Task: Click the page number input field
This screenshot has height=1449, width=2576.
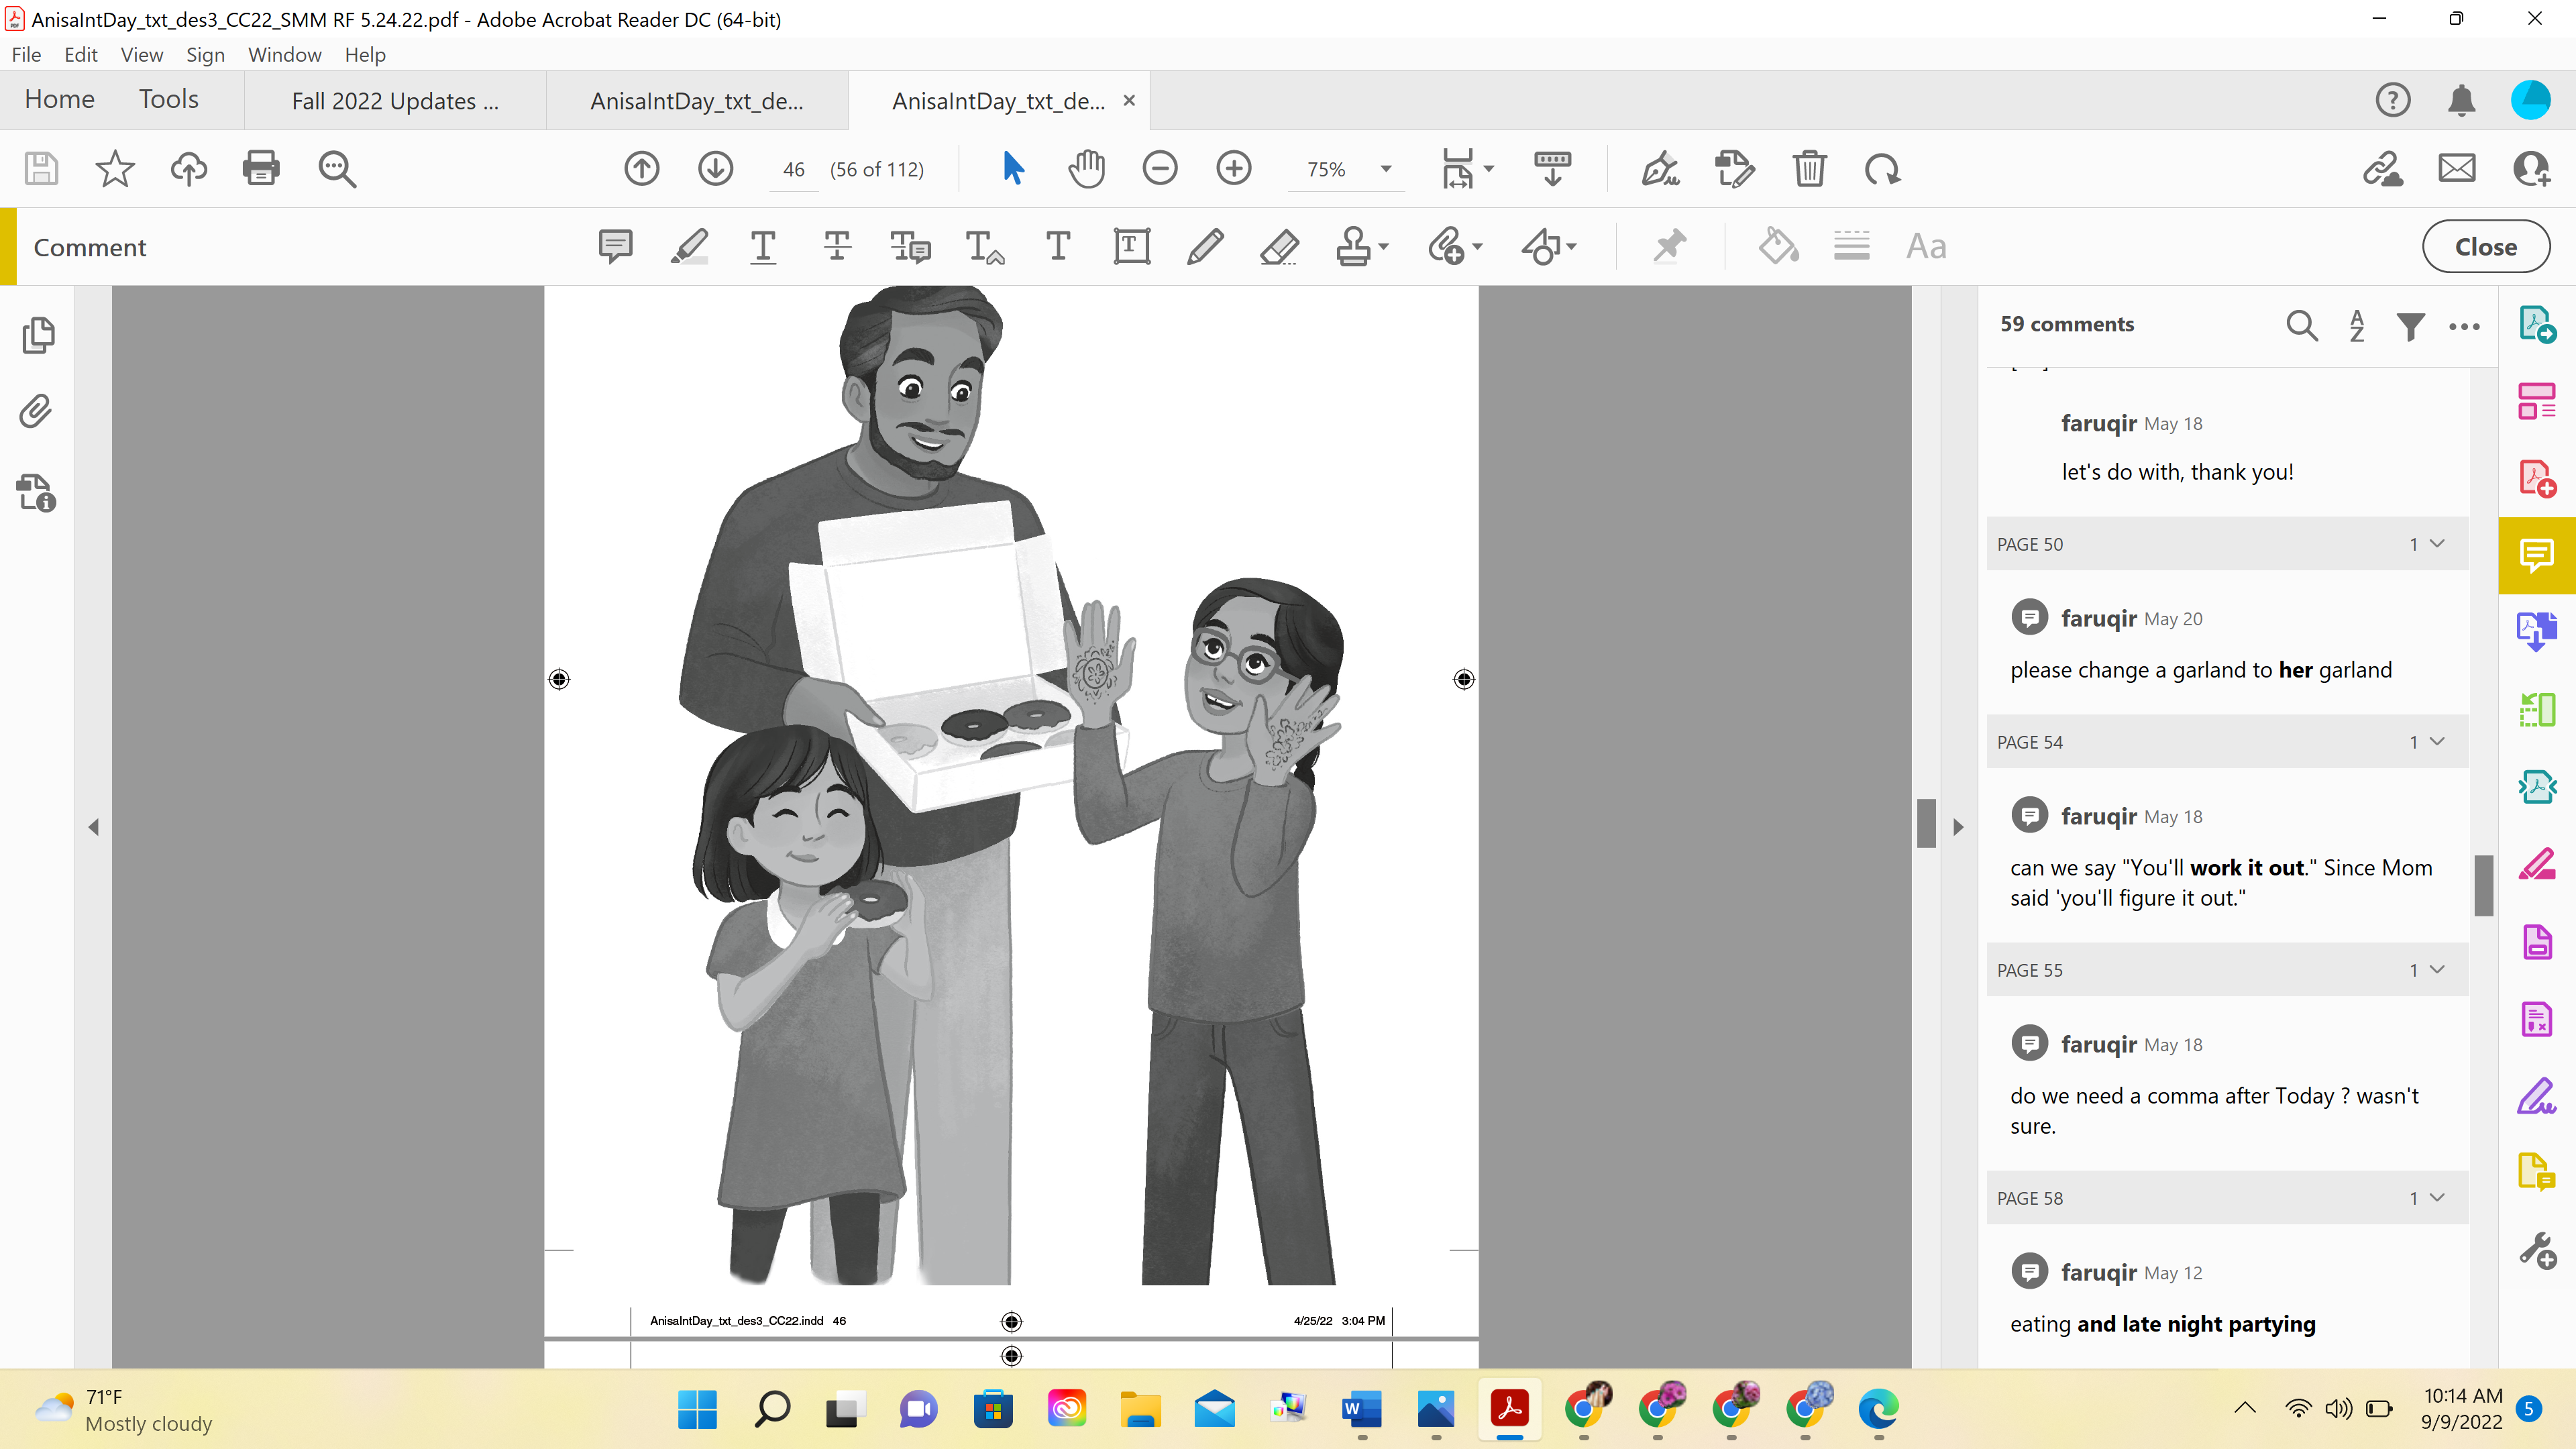Action: tap(794, 169)
